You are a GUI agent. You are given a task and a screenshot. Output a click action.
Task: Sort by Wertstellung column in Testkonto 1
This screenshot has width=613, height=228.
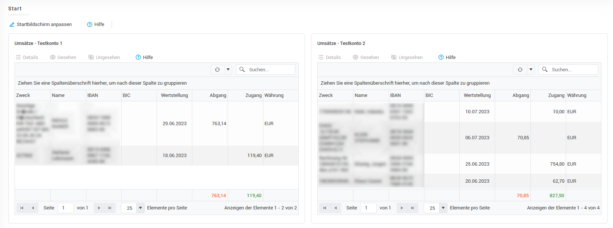coord(174,95)
